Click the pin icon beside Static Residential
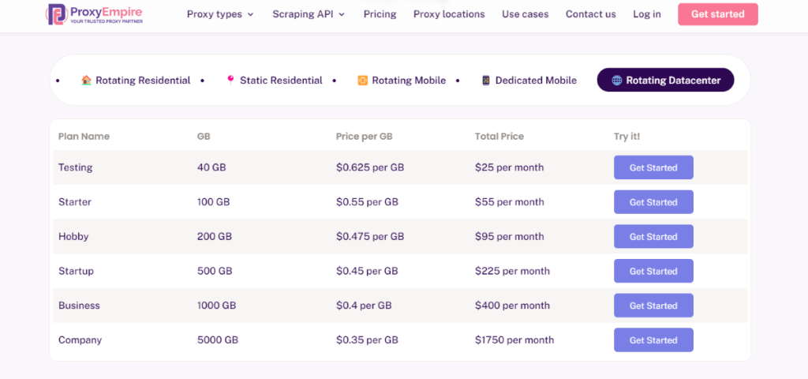 coord(230,81)
